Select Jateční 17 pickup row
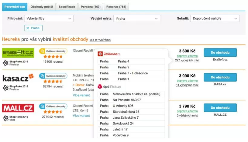Image resolution: width=248 pixels, height=142 pixels. pos(131,129)
